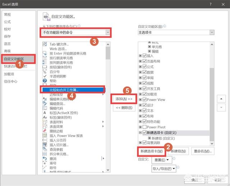Viewport: 230px width, 186px height.
Task: Select the 查询参数 icon
Action: [45, 149]
